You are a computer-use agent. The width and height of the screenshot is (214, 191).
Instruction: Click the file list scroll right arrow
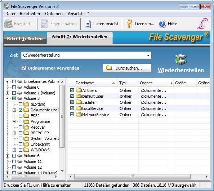[x=207, y=177]
